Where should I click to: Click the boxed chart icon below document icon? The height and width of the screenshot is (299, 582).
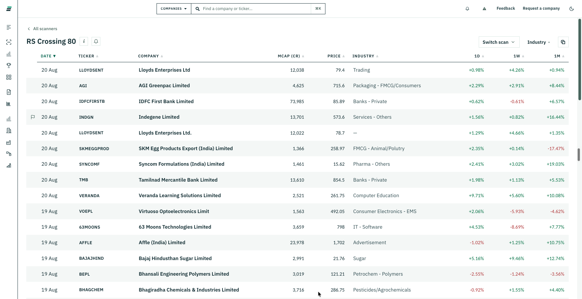[x=9, y=104]
